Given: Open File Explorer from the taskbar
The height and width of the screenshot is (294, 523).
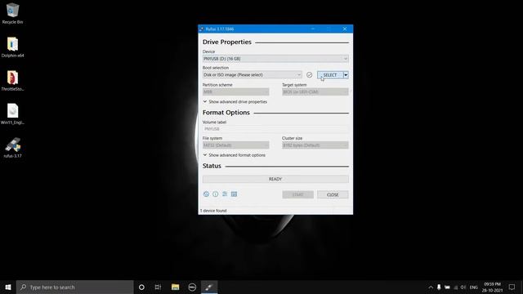Looking at the screenshot, I should click(x=176, y=287).
